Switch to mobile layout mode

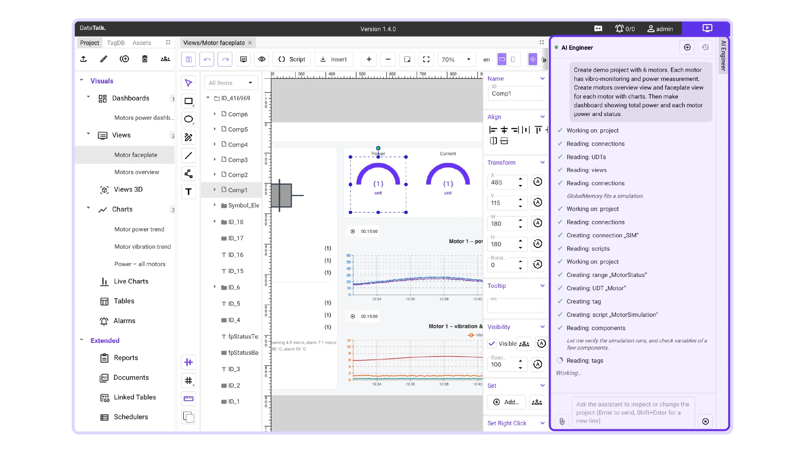coord(513,59)
